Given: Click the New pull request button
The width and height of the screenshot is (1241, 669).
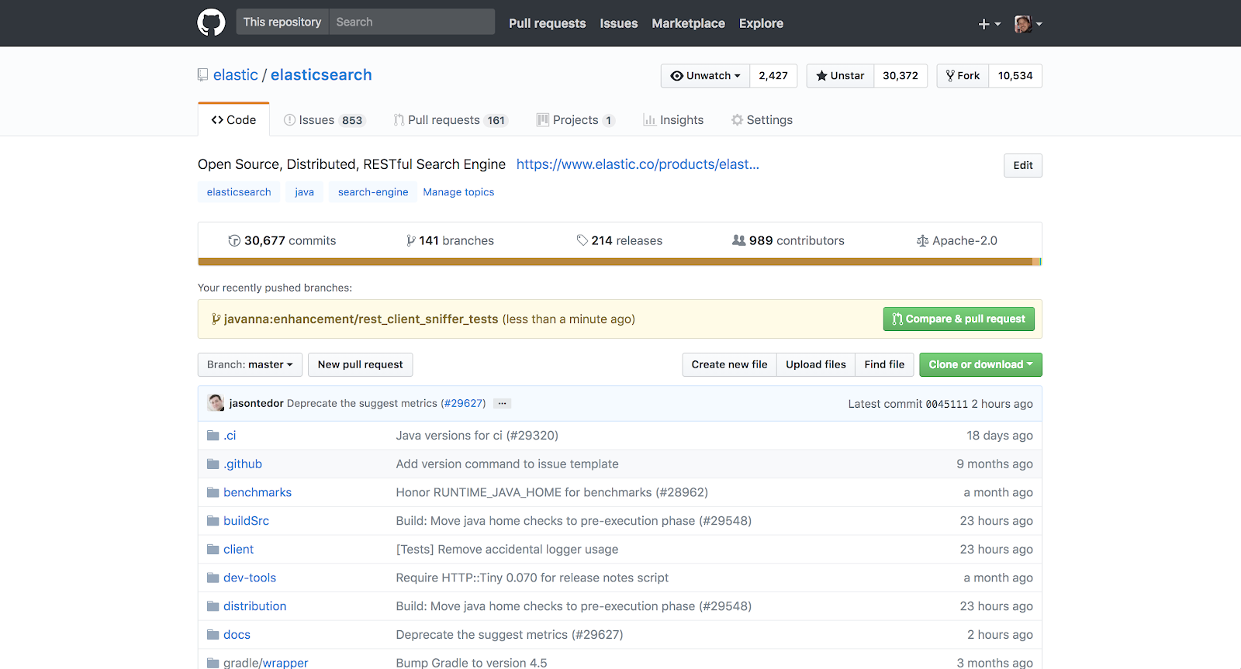Looking at the screenshot, I should (360, 365).
